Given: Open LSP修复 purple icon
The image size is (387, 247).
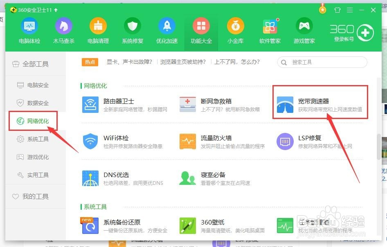Looking at the screenshot, I should pyautogui.click(x=285, y=141).
